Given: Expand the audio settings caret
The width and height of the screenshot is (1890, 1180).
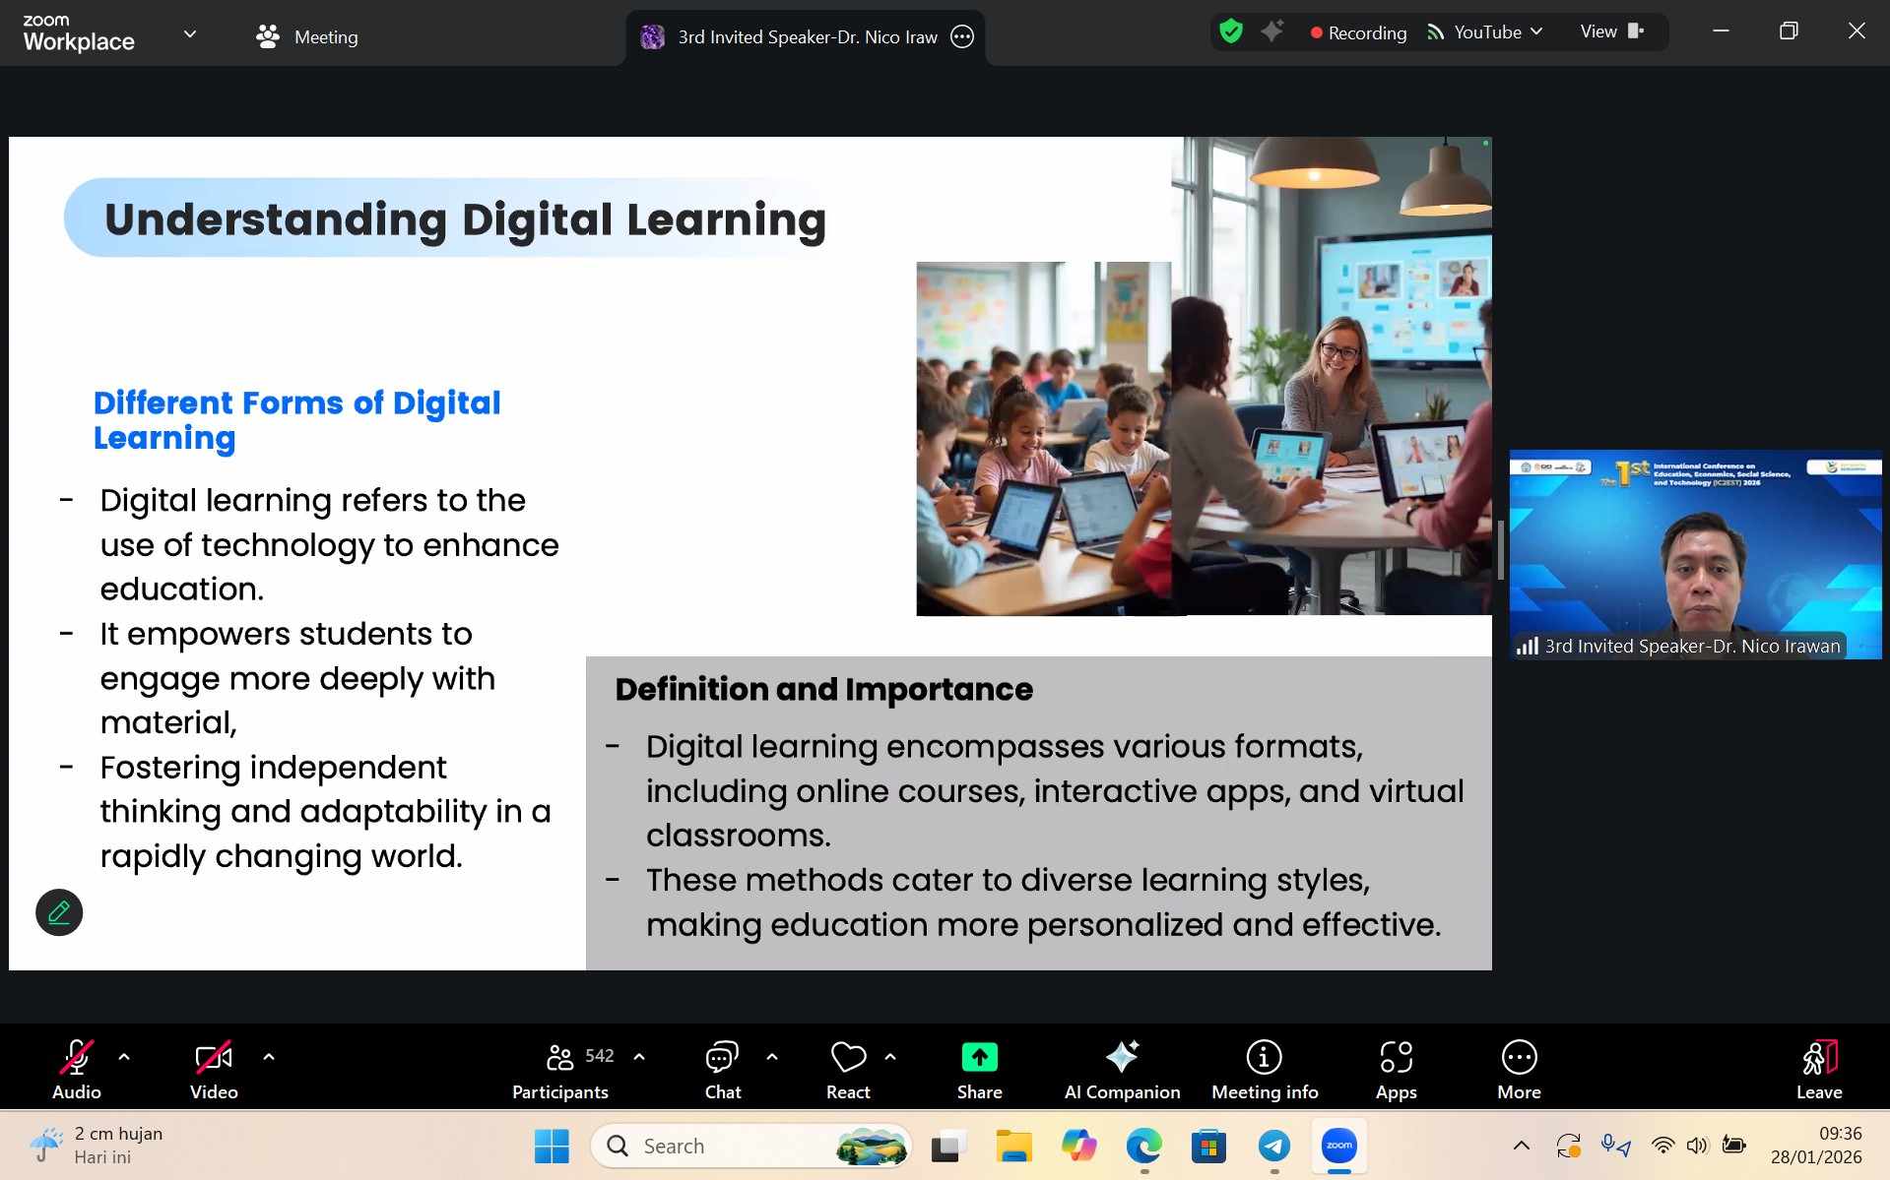Looking at the screenshot, I should pyautogui.click(x=124, y=1057).
